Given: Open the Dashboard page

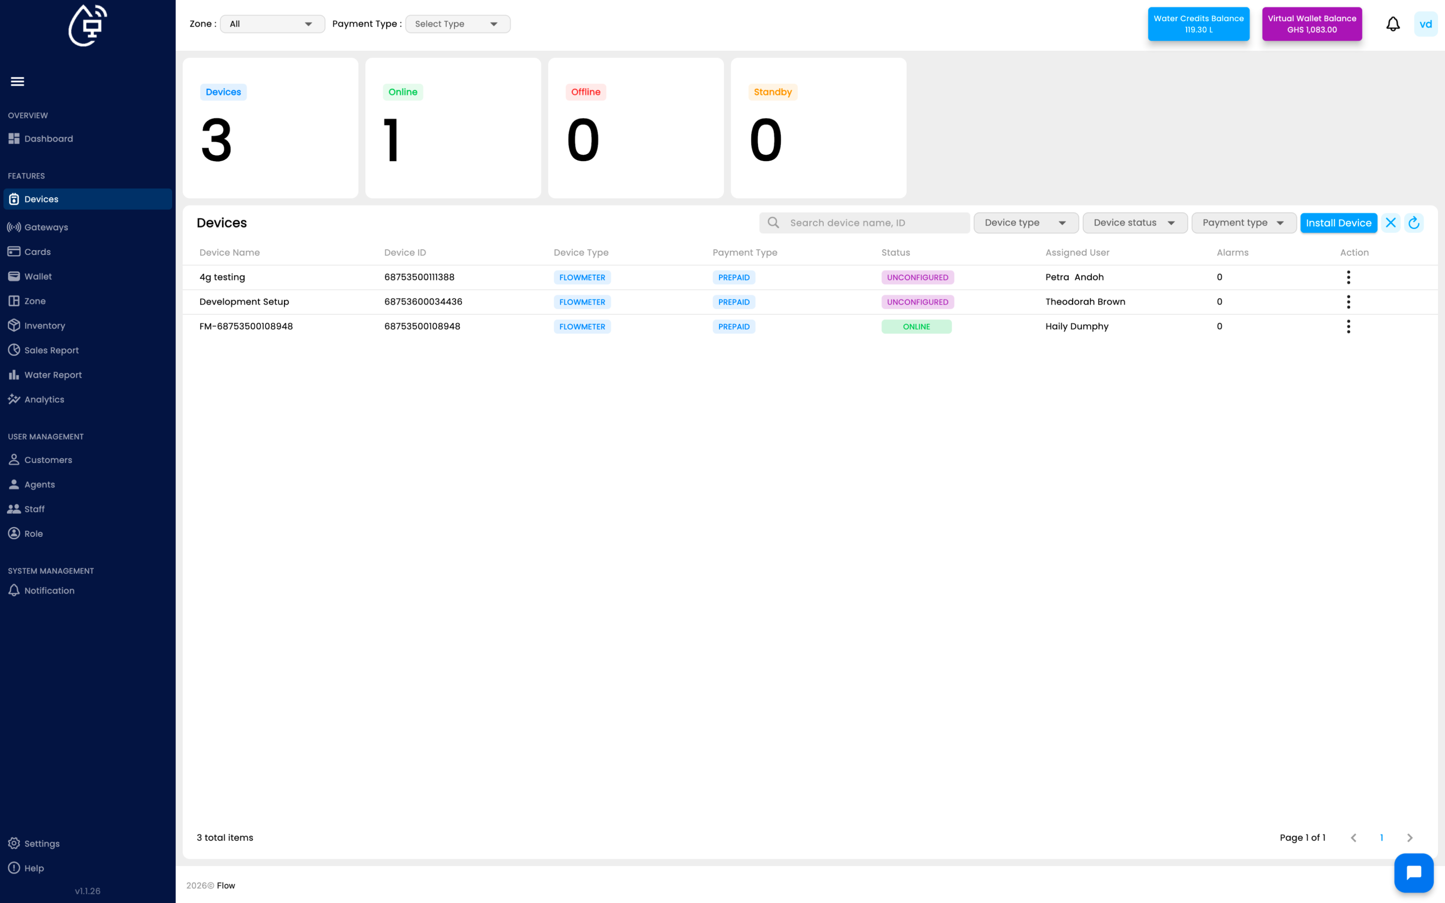Looking at the screenshot, I should [88, 138].
